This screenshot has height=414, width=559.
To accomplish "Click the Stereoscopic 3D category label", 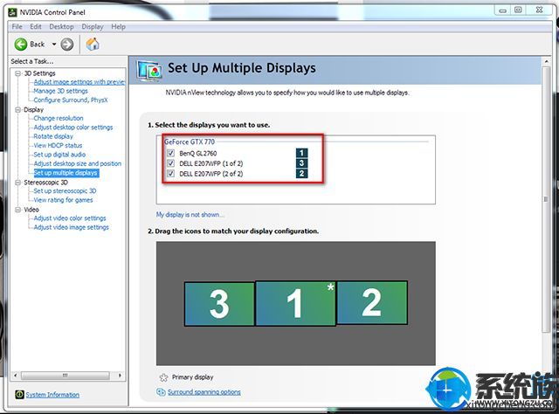I will pos(45,183).
